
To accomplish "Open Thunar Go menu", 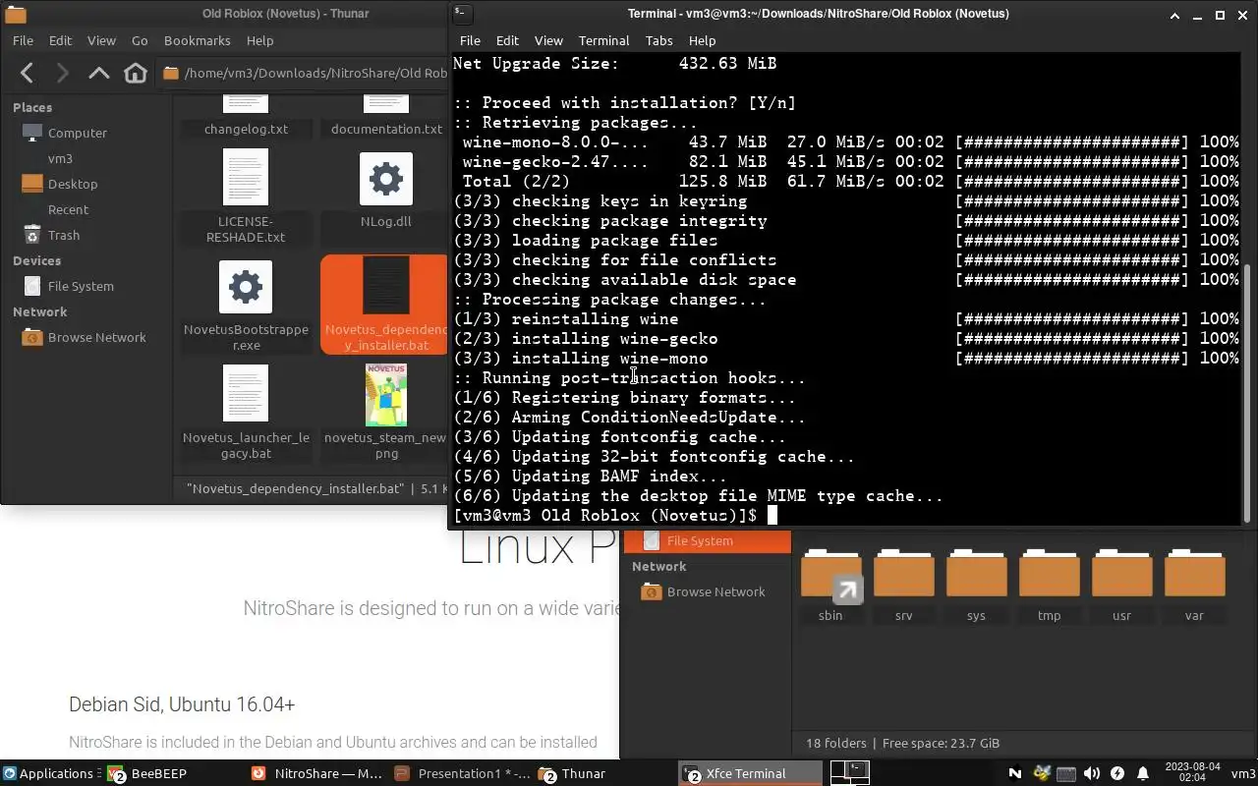I will [x=140, y=40].
